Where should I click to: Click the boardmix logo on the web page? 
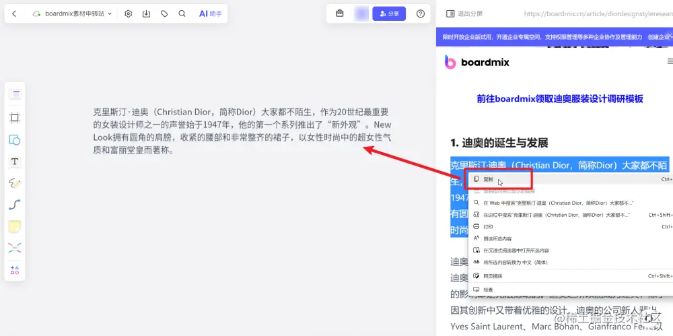pyautogui.click(x=477, y=63)
